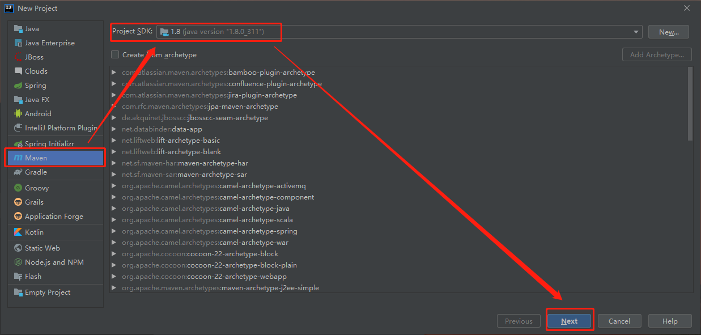Select Empty Project type label
The height and width of the screenshot is (335, 701).
pos(48,292)
